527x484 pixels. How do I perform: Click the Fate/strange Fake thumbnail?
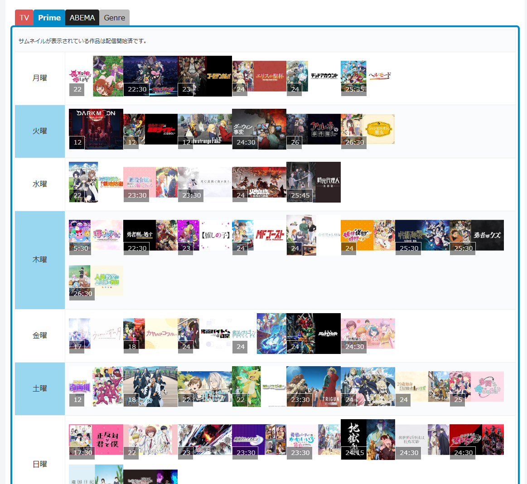coord(205,129)
